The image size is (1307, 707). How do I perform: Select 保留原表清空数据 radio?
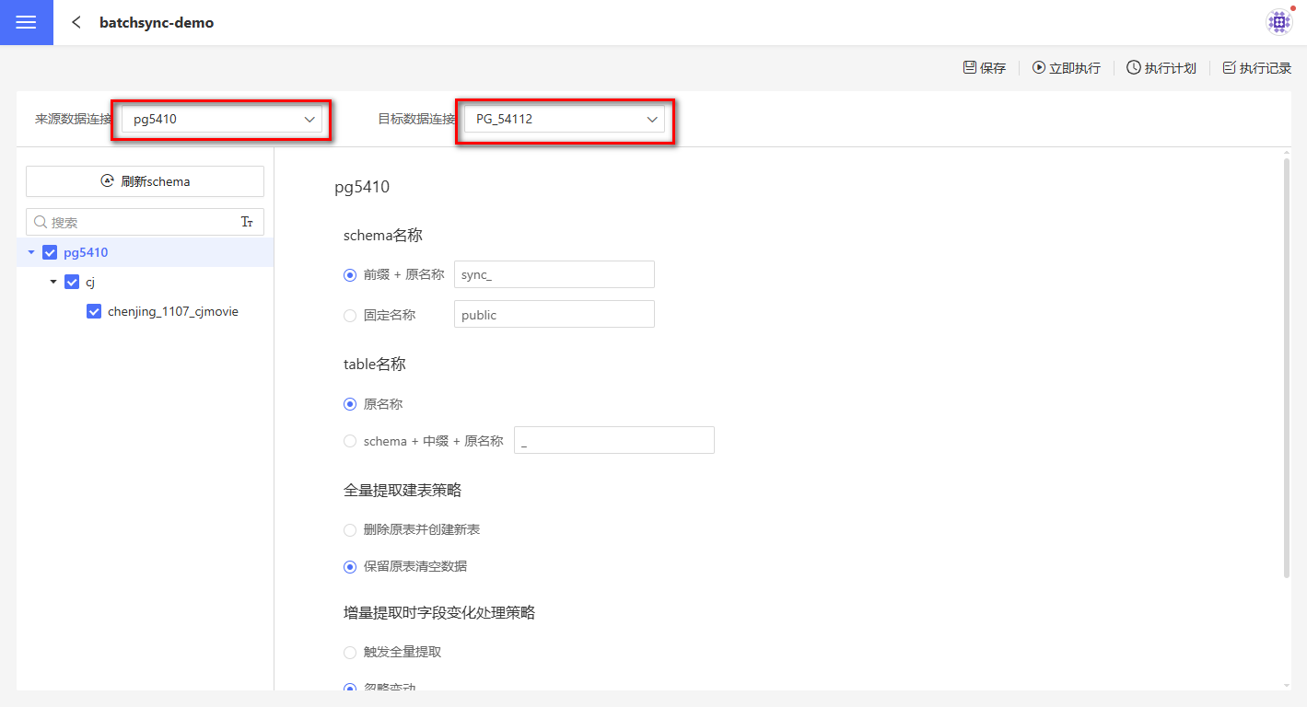click(350, 566)
